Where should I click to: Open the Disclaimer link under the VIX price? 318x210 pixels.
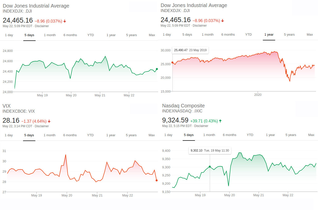(42, 126)
